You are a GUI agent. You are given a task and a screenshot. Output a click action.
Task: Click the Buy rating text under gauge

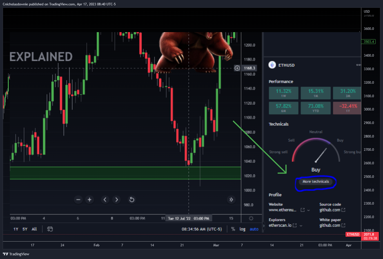pos(316,170)
